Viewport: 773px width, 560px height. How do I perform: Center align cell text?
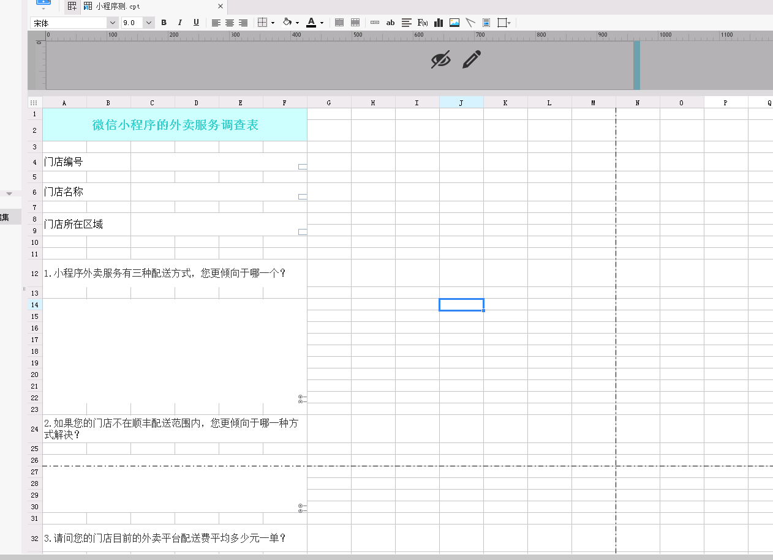230,23
